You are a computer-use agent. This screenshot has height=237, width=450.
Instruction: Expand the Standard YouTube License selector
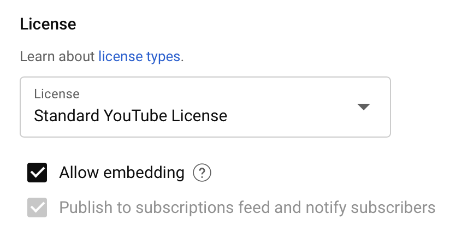coord(205,107)
